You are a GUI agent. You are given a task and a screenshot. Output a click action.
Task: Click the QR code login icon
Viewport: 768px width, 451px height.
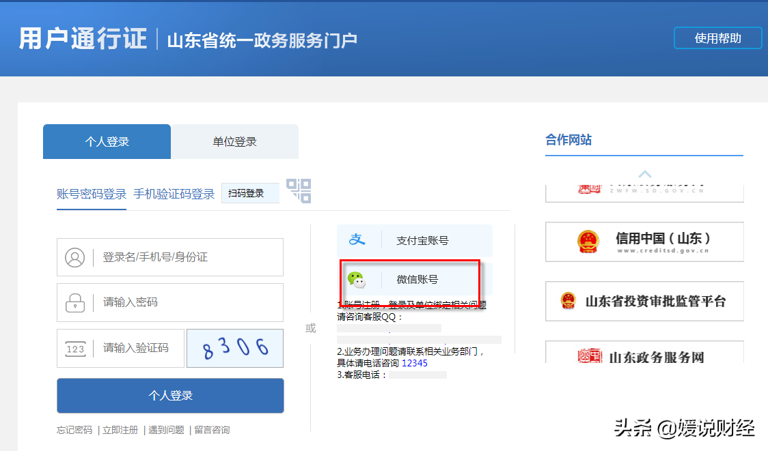pyautogui.click(x=299, y=191)
